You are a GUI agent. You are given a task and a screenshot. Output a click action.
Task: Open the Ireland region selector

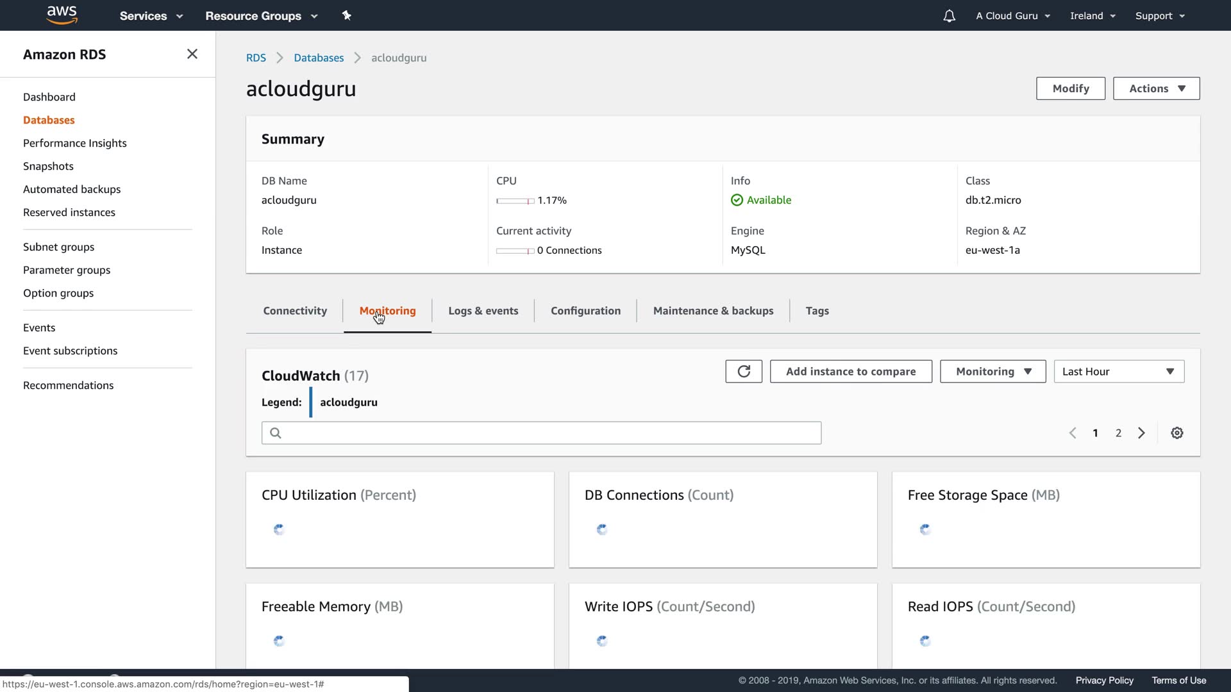click(x=1093, y=16)
